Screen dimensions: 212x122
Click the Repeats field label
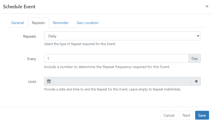30,36
